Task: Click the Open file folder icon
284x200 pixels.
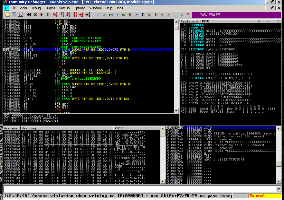Action: [8, 15]
